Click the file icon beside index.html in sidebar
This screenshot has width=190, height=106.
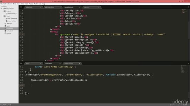pos(5,31)
